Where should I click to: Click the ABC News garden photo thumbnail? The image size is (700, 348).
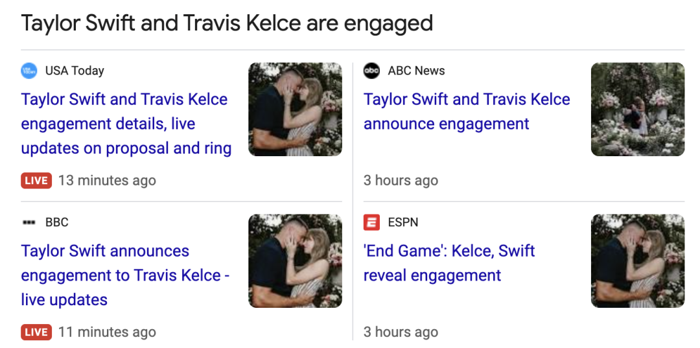637,110
